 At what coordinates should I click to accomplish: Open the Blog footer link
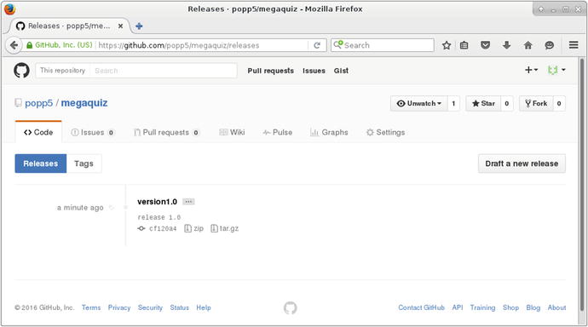click(x=533, y=307)
